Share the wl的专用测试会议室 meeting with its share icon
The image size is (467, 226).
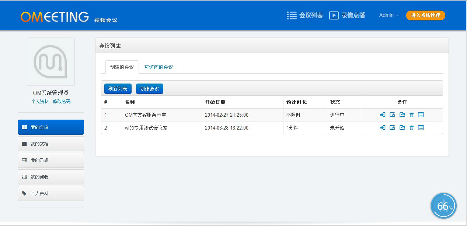pyautogui.click(x=402, y=128)
